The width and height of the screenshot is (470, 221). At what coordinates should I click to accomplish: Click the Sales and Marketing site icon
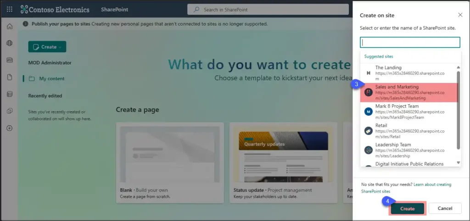click(x=369, y=92)
